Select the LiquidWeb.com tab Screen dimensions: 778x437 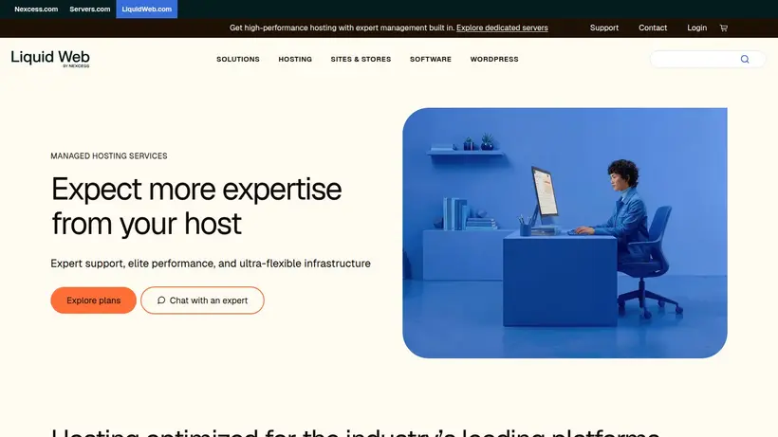pos(147,9)
